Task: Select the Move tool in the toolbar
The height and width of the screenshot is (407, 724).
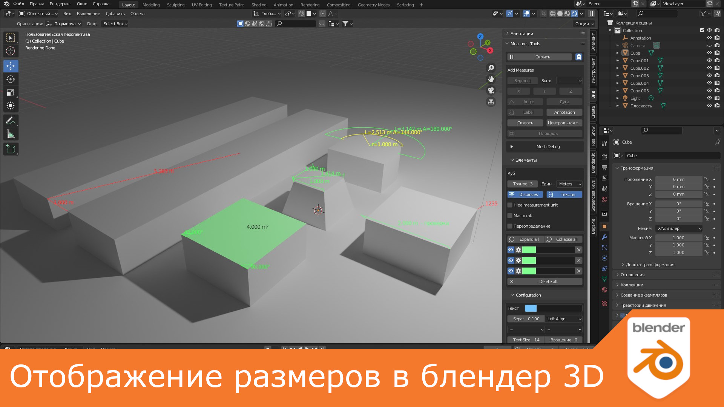Action: 11,66
